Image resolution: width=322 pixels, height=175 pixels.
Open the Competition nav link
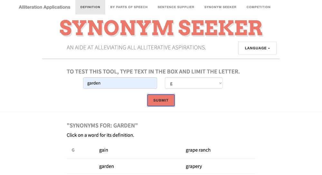[x=258, y=7]
